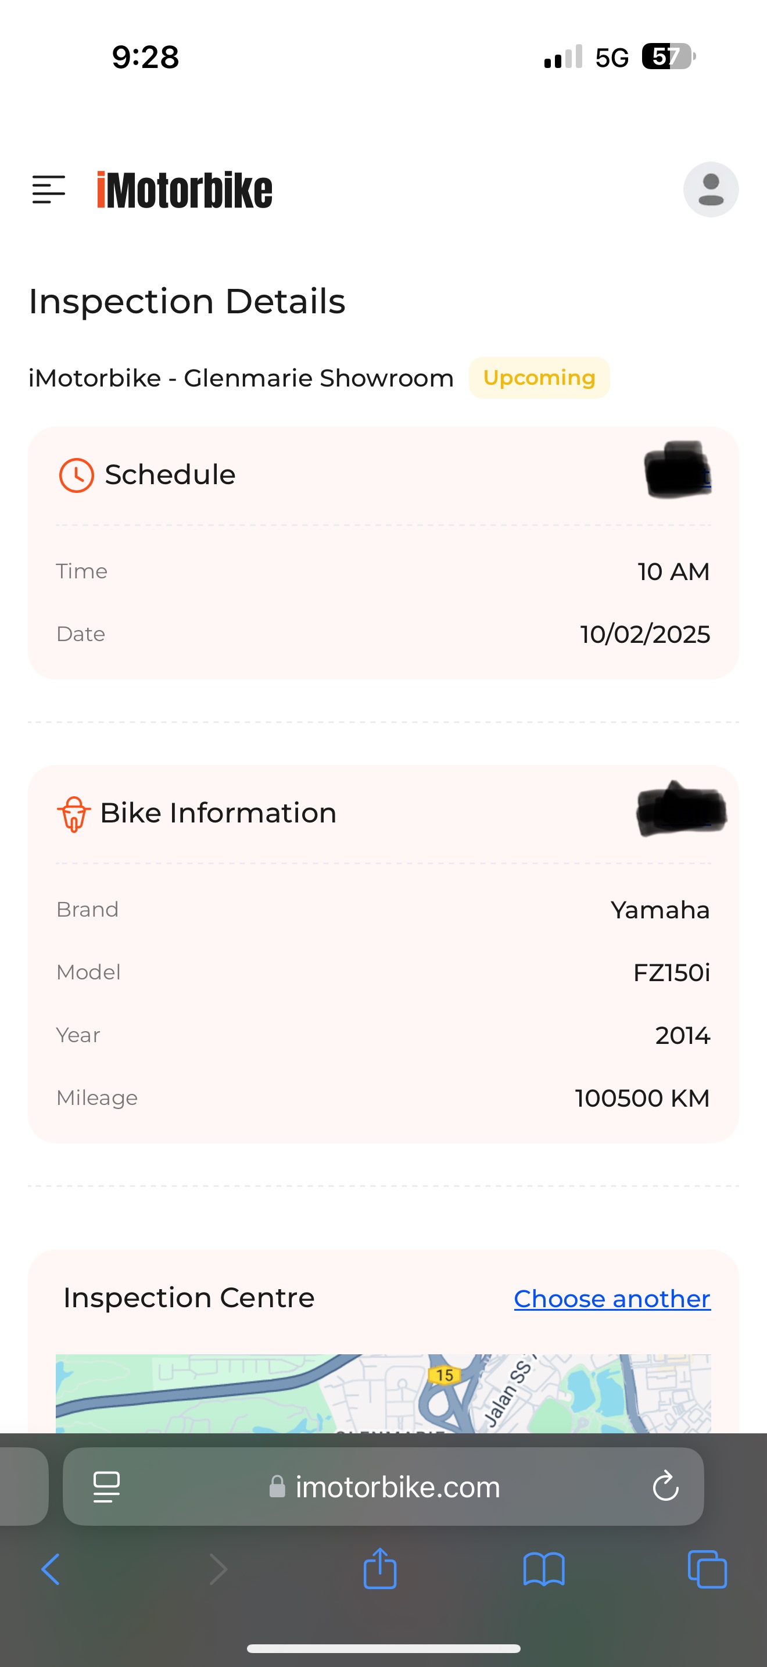Image resolution: width=767 pixels, height=1667 pixels.
Task: Tap the iMotorbike logo
Action: click(x=184, y=190)
